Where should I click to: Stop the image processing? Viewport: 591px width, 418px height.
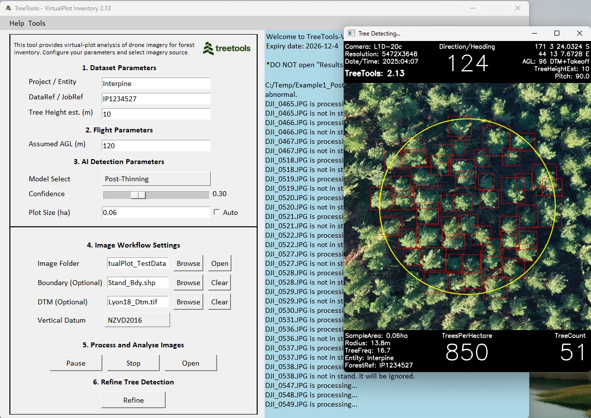(133, 363)
